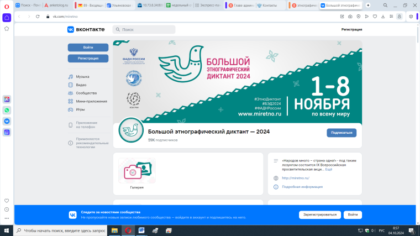Viewport: 420px width, 236px height.
Task: Click the '59K подписчиков' count
Action: coord(162,140)
